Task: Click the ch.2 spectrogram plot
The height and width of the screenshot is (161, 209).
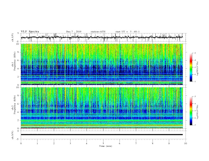Action: pos(102,108)
